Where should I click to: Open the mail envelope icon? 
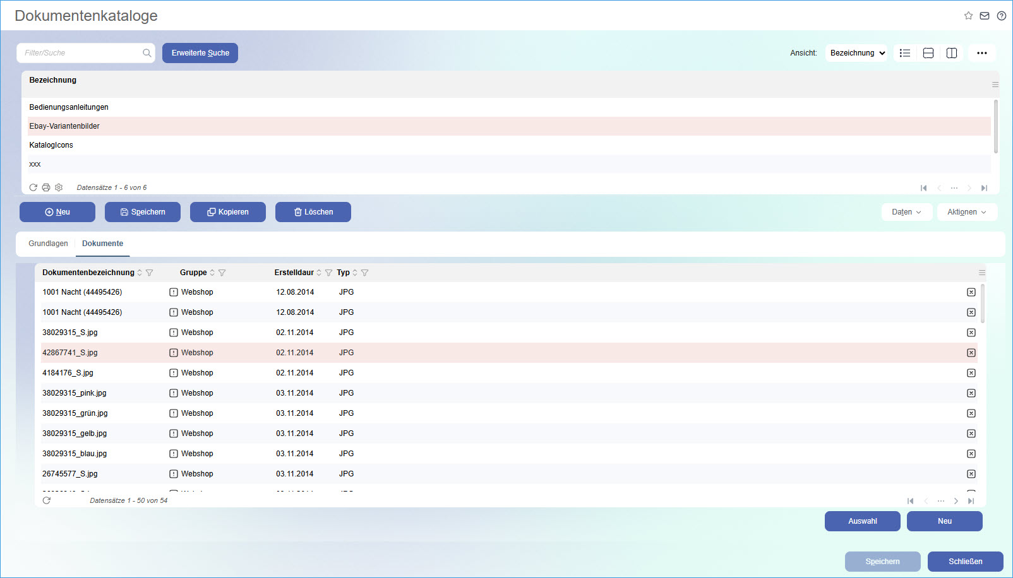click(985, 16)
